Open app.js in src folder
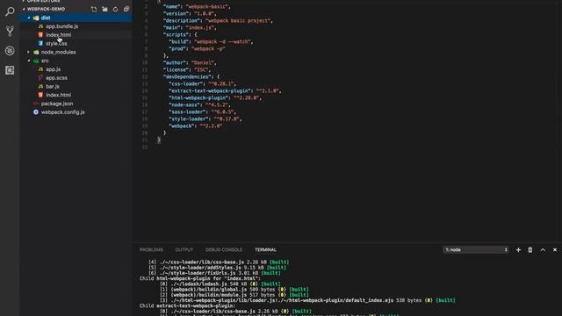 pos(53,69)
